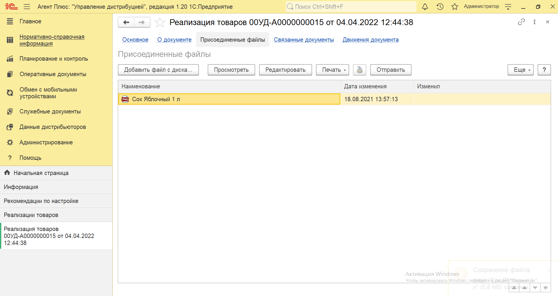Image resolution: width=558 pixels, height=296 pixels.
Task: Click the Отправить button
Action: [391, 70]
